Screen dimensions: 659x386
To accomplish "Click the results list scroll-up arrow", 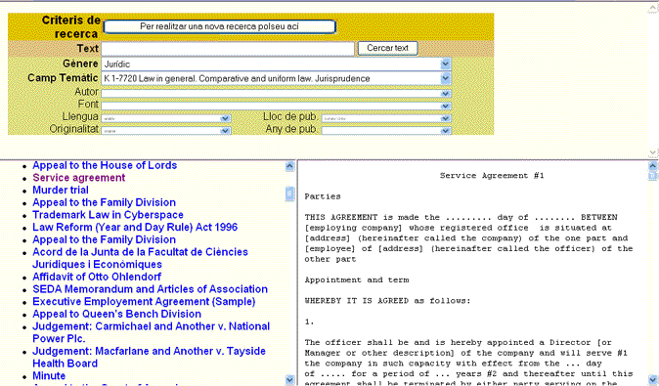I will [x=290, y=166].
